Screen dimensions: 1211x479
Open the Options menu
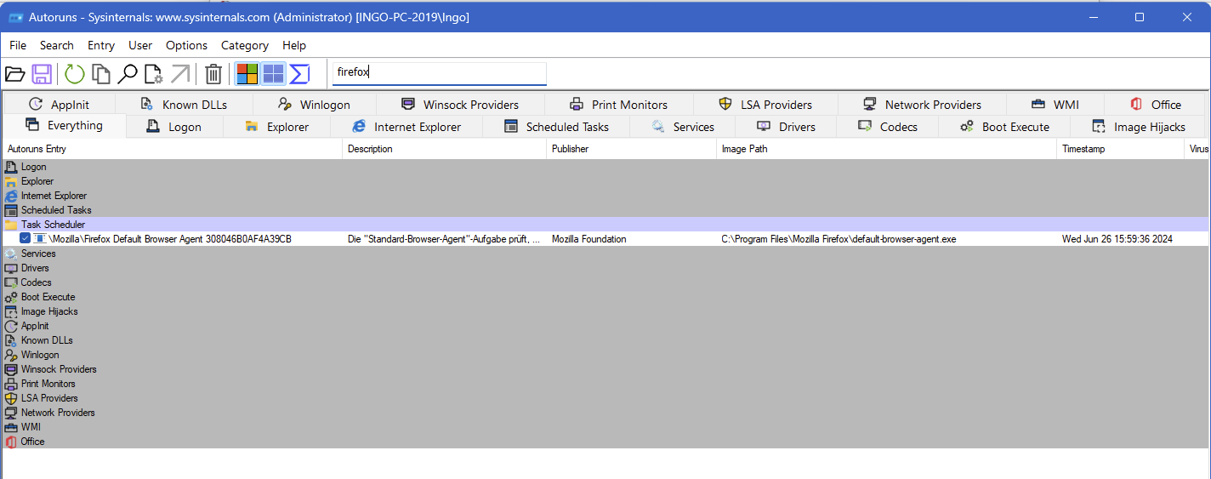[x=186, y=45]
